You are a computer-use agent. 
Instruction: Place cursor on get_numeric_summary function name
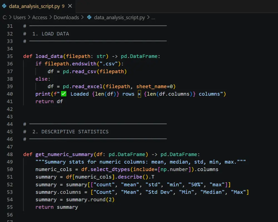64,154
